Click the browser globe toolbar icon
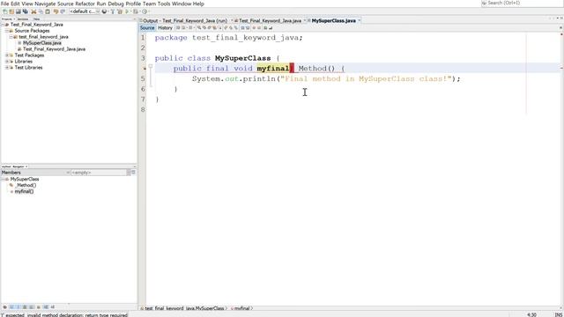 (x=105, y=11)
